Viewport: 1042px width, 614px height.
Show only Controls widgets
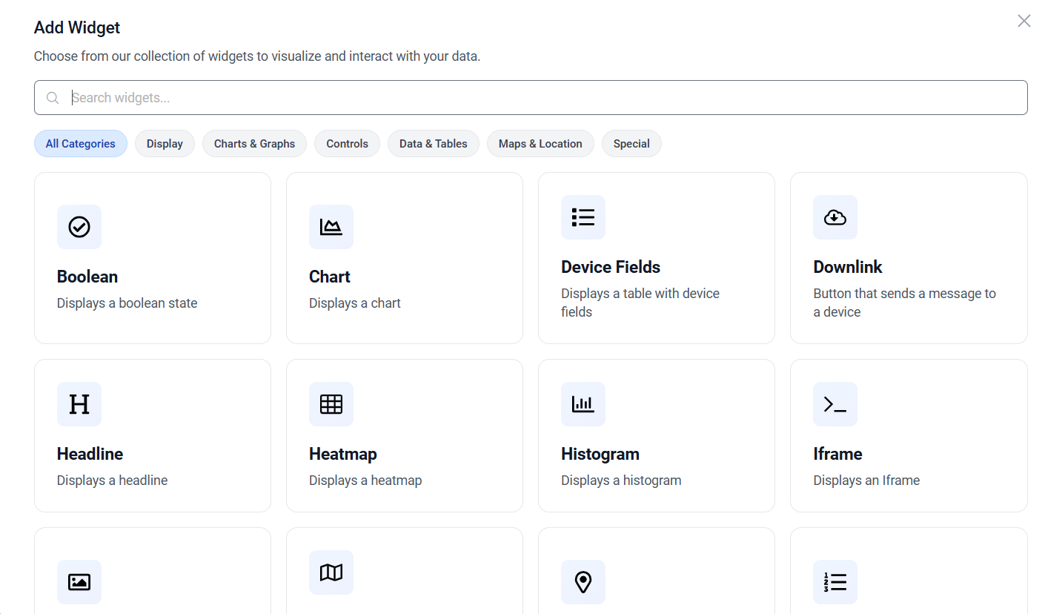pyautogui.click(x=347, y=144)
